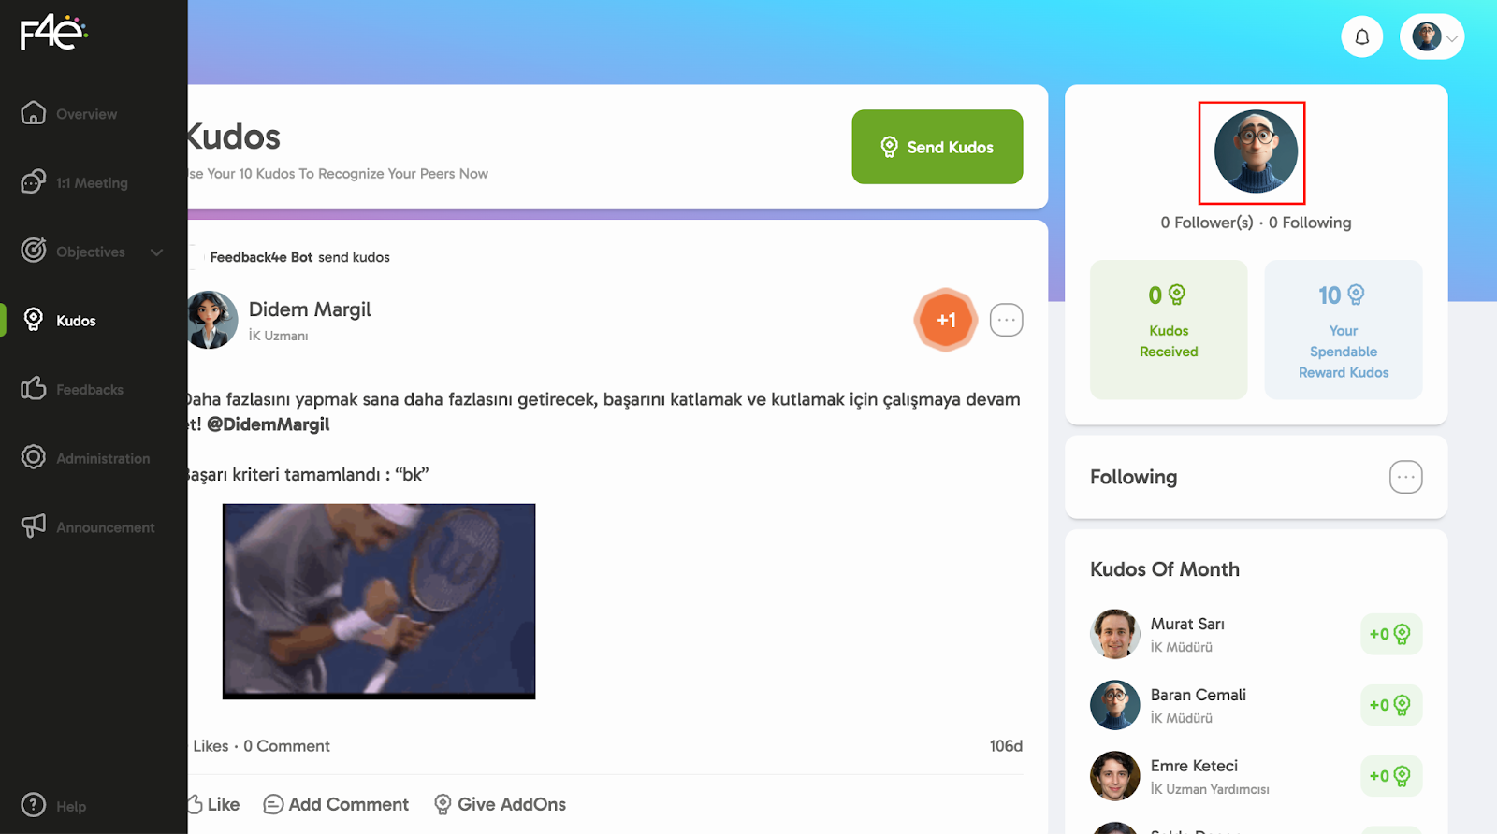Open the notifications bell

pyautogui.click(x=1361, y=37)
